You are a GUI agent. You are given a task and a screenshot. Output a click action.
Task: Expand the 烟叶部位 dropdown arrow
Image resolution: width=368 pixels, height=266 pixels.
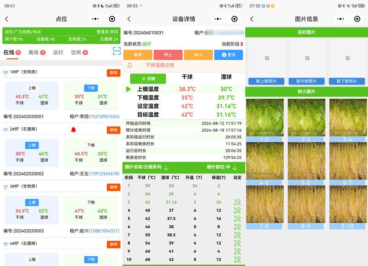[235, 168]
